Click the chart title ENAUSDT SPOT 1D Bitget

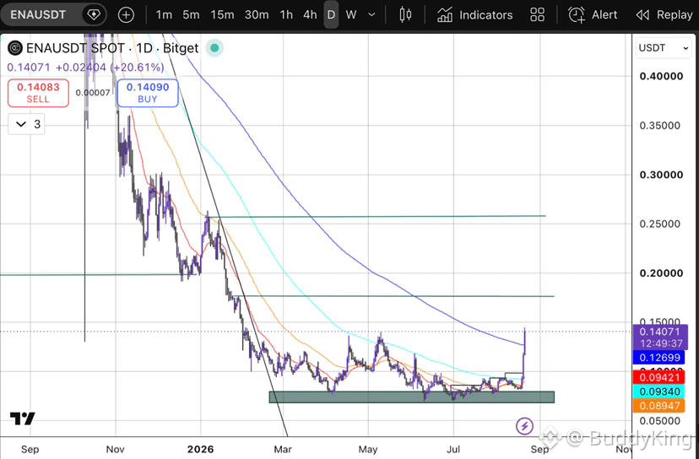tap(112, 48)
